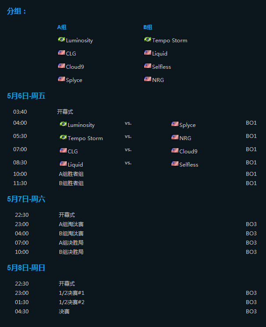Screen dimensions: 266x327
Task: Click Cloud9 in the 07:00 match row
Action: [x=188, y=152]
